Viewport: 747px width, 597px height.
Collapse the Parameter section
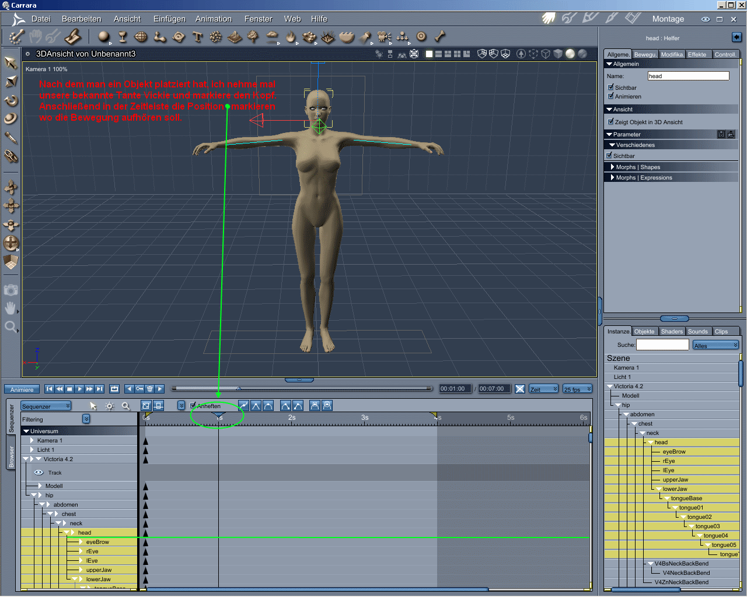(609, 135)
